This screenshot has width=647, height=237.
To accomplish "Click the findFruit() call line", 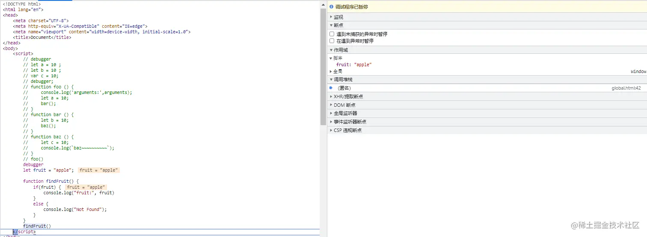I will pos(37,226).
